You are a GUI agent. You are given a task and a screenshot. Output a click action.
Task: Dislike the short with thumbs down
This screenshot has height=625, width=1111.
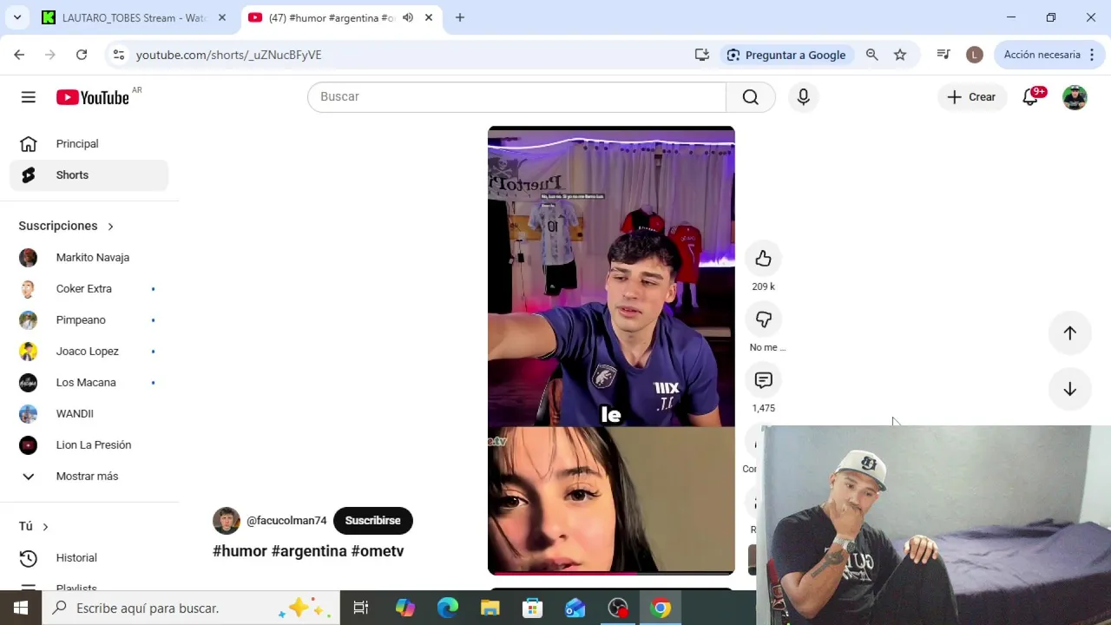tap(763, 319)
